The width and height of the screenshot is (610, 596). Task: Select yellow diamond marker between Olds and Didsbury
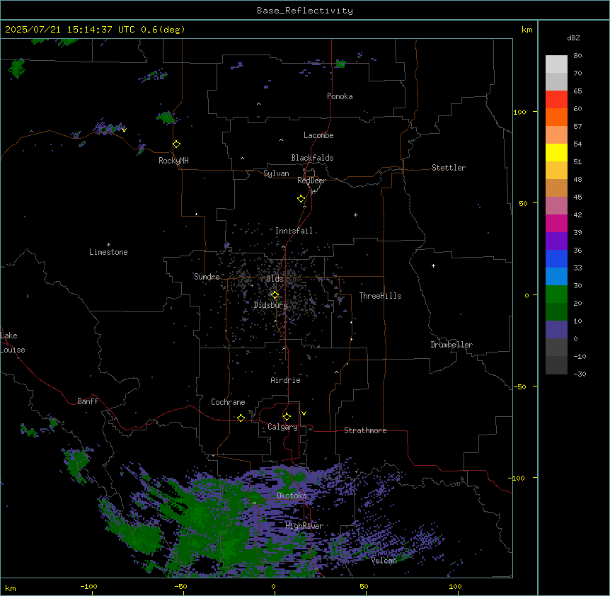275,295
